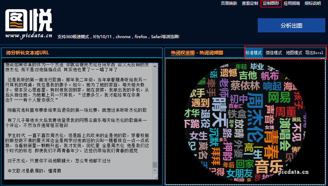Click the word 年轻 in word cloud
The width and height of the screenshot is (328, 186).
(x=241, y=66)
